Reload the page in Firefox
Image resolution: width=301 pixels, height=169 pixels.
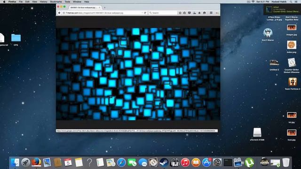click(x=145, y=13)
